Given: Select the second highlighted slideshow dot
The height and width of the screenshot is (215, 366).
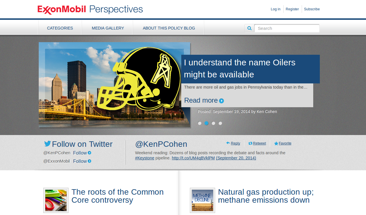Looking at the screenshot, I should coord(207,123).
